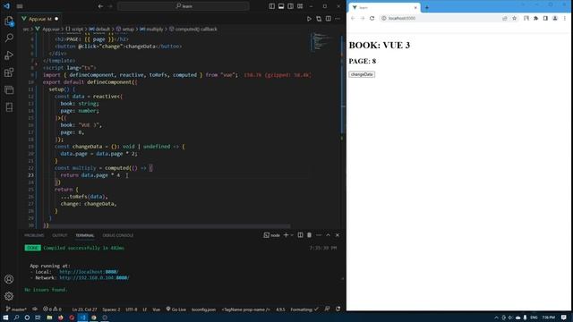This screenshot has height=322, width=573.
Task: Open the Search view in the activity bar
Action: [9, 38]
